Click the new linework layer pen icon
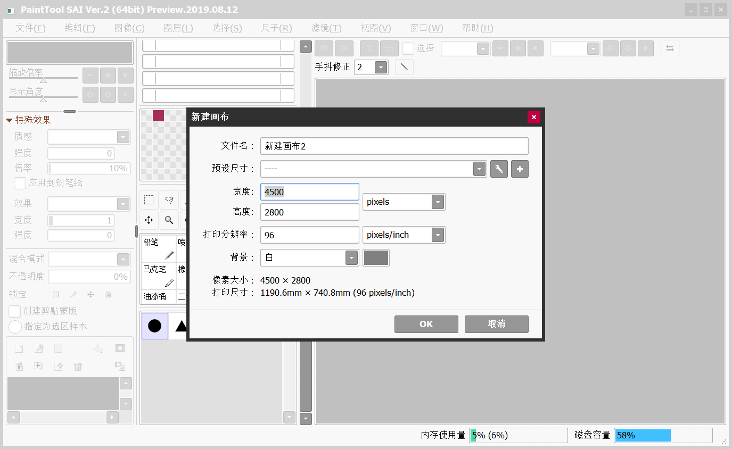 tap(38, 348)
